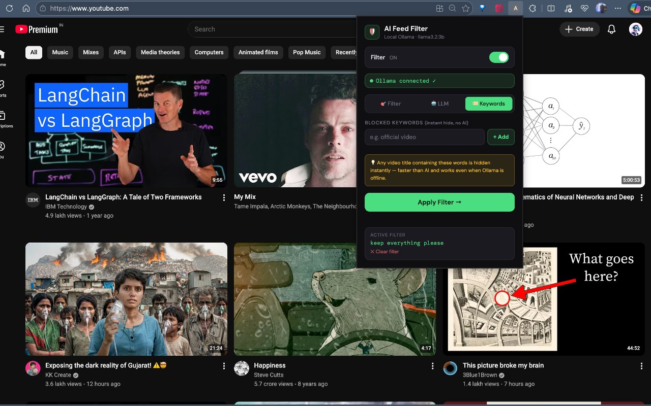
Task: Open more actions for Happiness video
Action: click(x=433, y=366)
